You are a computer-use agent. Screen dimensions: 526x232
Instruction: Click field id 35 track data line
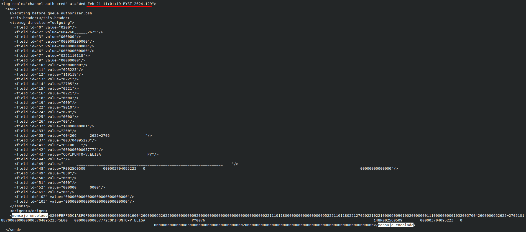pos(83,136)
